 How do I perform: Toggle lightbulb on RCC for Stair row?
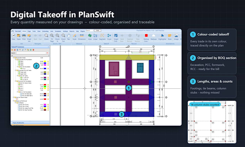click(x=48, y=110)
